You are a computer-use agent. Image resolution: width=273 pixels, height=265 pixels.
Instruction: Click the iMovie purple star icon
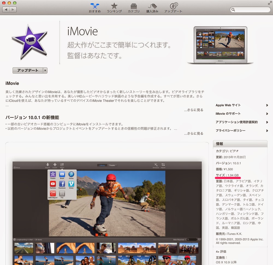29,42
